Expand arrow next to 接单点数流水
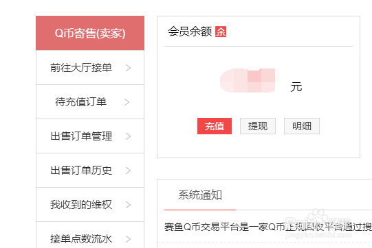The image size is (372, 248). point(128,239)
